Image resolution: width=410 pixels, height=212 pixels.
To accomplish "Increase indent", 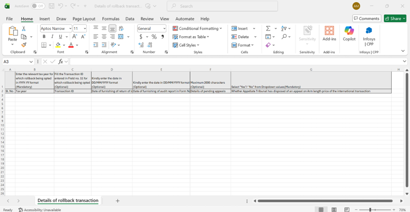I will (x=104, y=45).
